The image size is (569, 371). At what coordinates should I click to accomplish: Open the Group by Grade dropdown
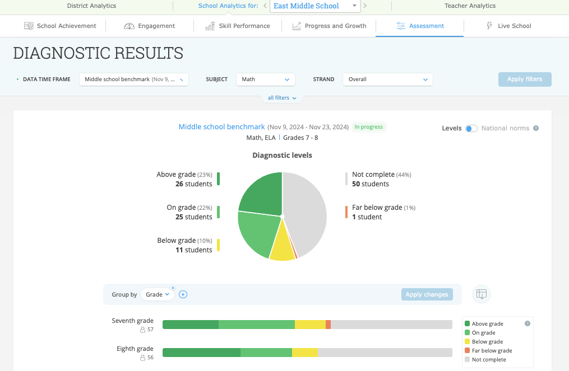click(x=158, y=294)
